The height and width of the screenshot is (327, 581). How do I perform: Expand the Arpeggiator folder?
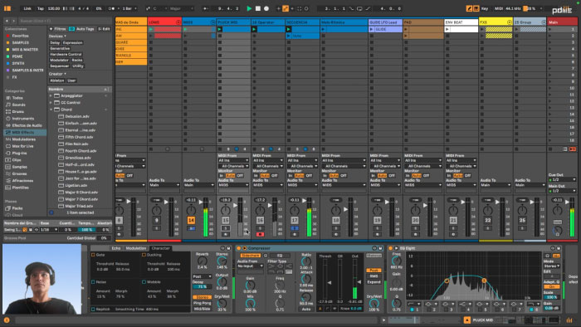(x=51, y=95)
